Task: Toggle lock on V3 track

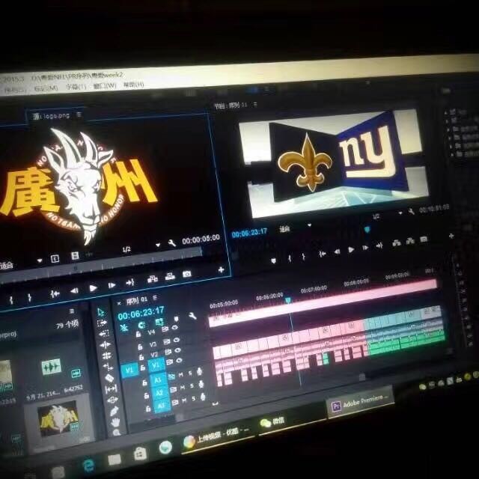Action: tap(140, 347)
